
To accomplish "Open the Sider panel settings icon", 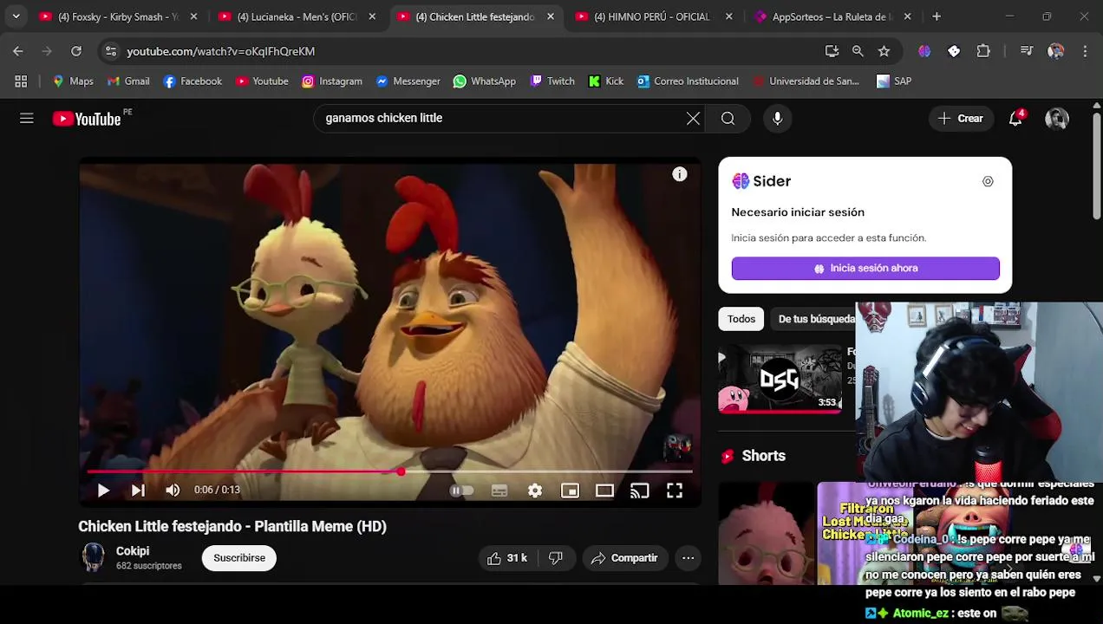I will [988, 181].
